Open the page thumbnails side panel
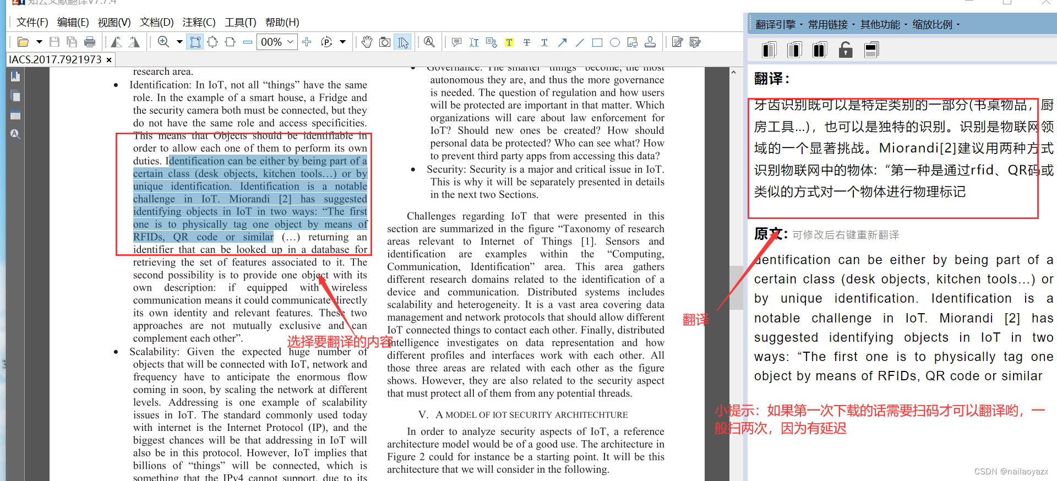This screenshot has width=1057, height=481. coord(15,96)
